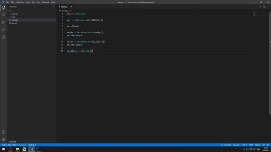Open the Selection menu

point(20,2)
